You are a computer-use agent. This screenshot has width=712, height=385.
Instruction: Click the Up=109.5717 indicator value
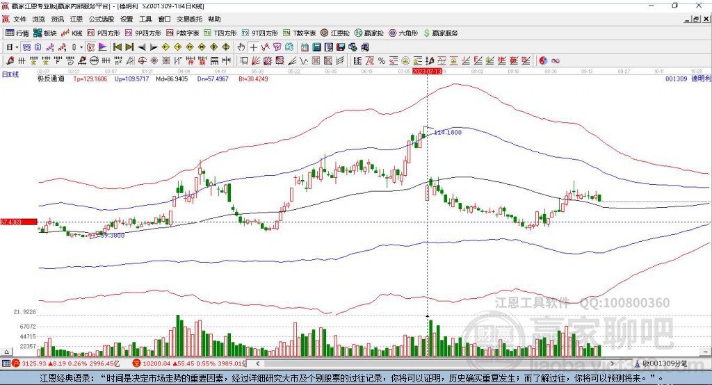(x=131, y=79)
